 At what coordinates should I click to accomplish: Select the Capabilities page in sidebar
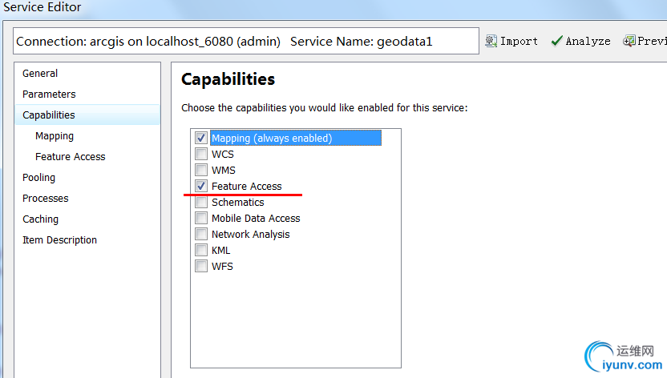tap(49, 115)
